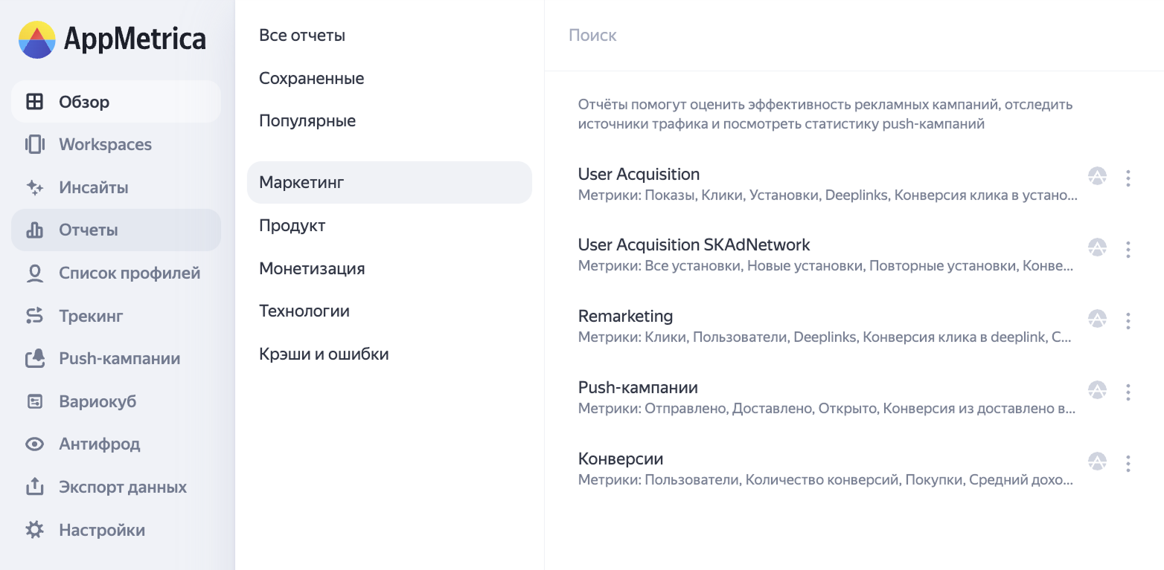
Task: Open Push-кампании bell icon in sidebar
Action: coord(35,359)
